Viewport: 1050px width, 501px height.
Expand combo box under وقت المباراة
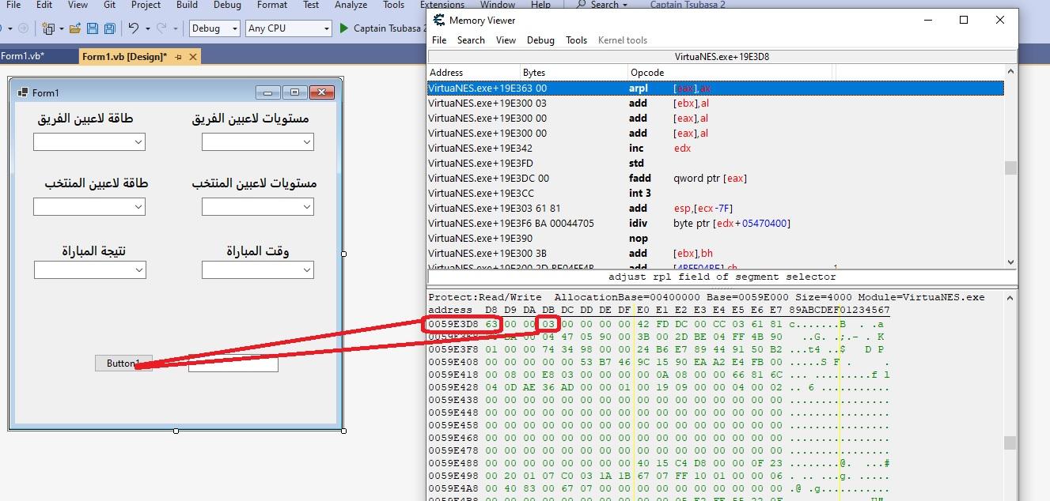coord(307,270)
